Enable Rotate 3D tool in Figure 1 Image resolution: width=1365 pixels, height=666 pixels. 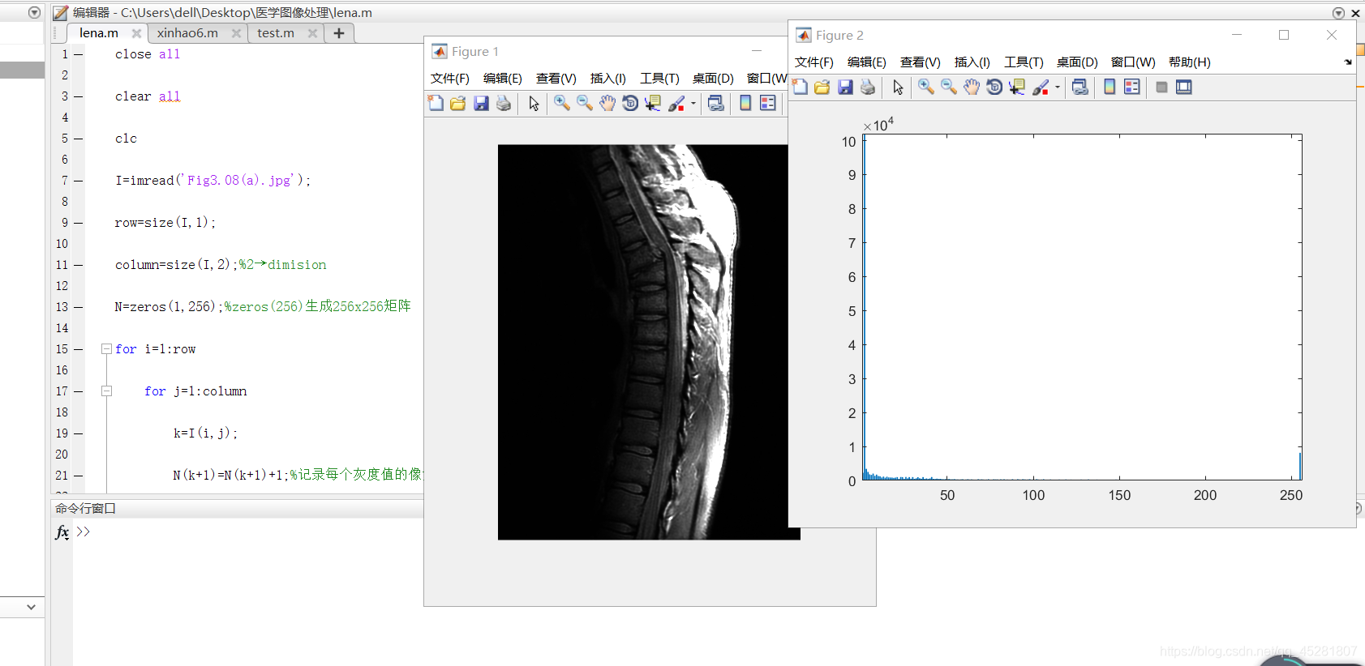coord(630,103)
